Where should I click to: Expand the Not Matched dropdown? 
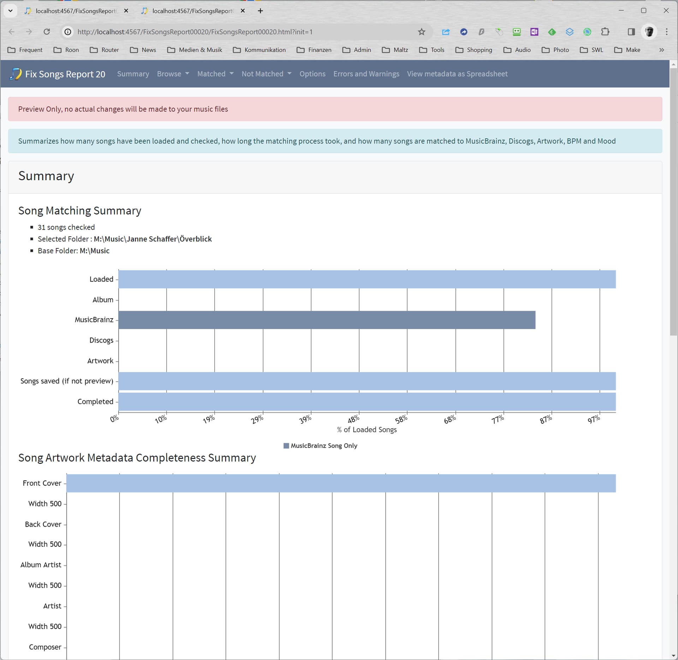(266, 74)
